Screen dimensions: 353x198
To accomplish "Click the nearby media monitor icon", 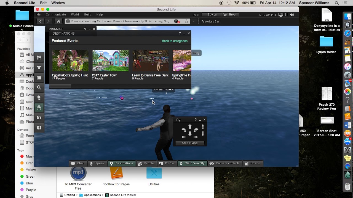I will (281, 15).
